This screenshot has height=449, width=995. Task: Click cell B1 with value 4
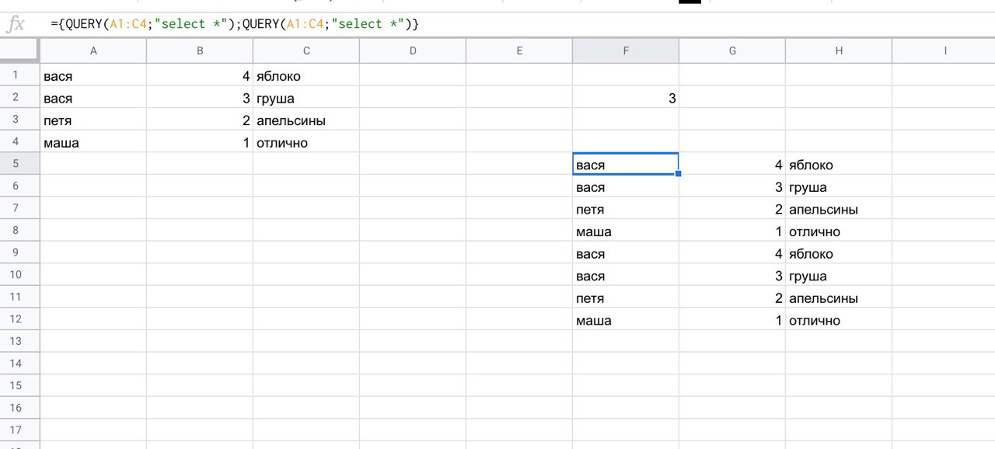[200, 76]
